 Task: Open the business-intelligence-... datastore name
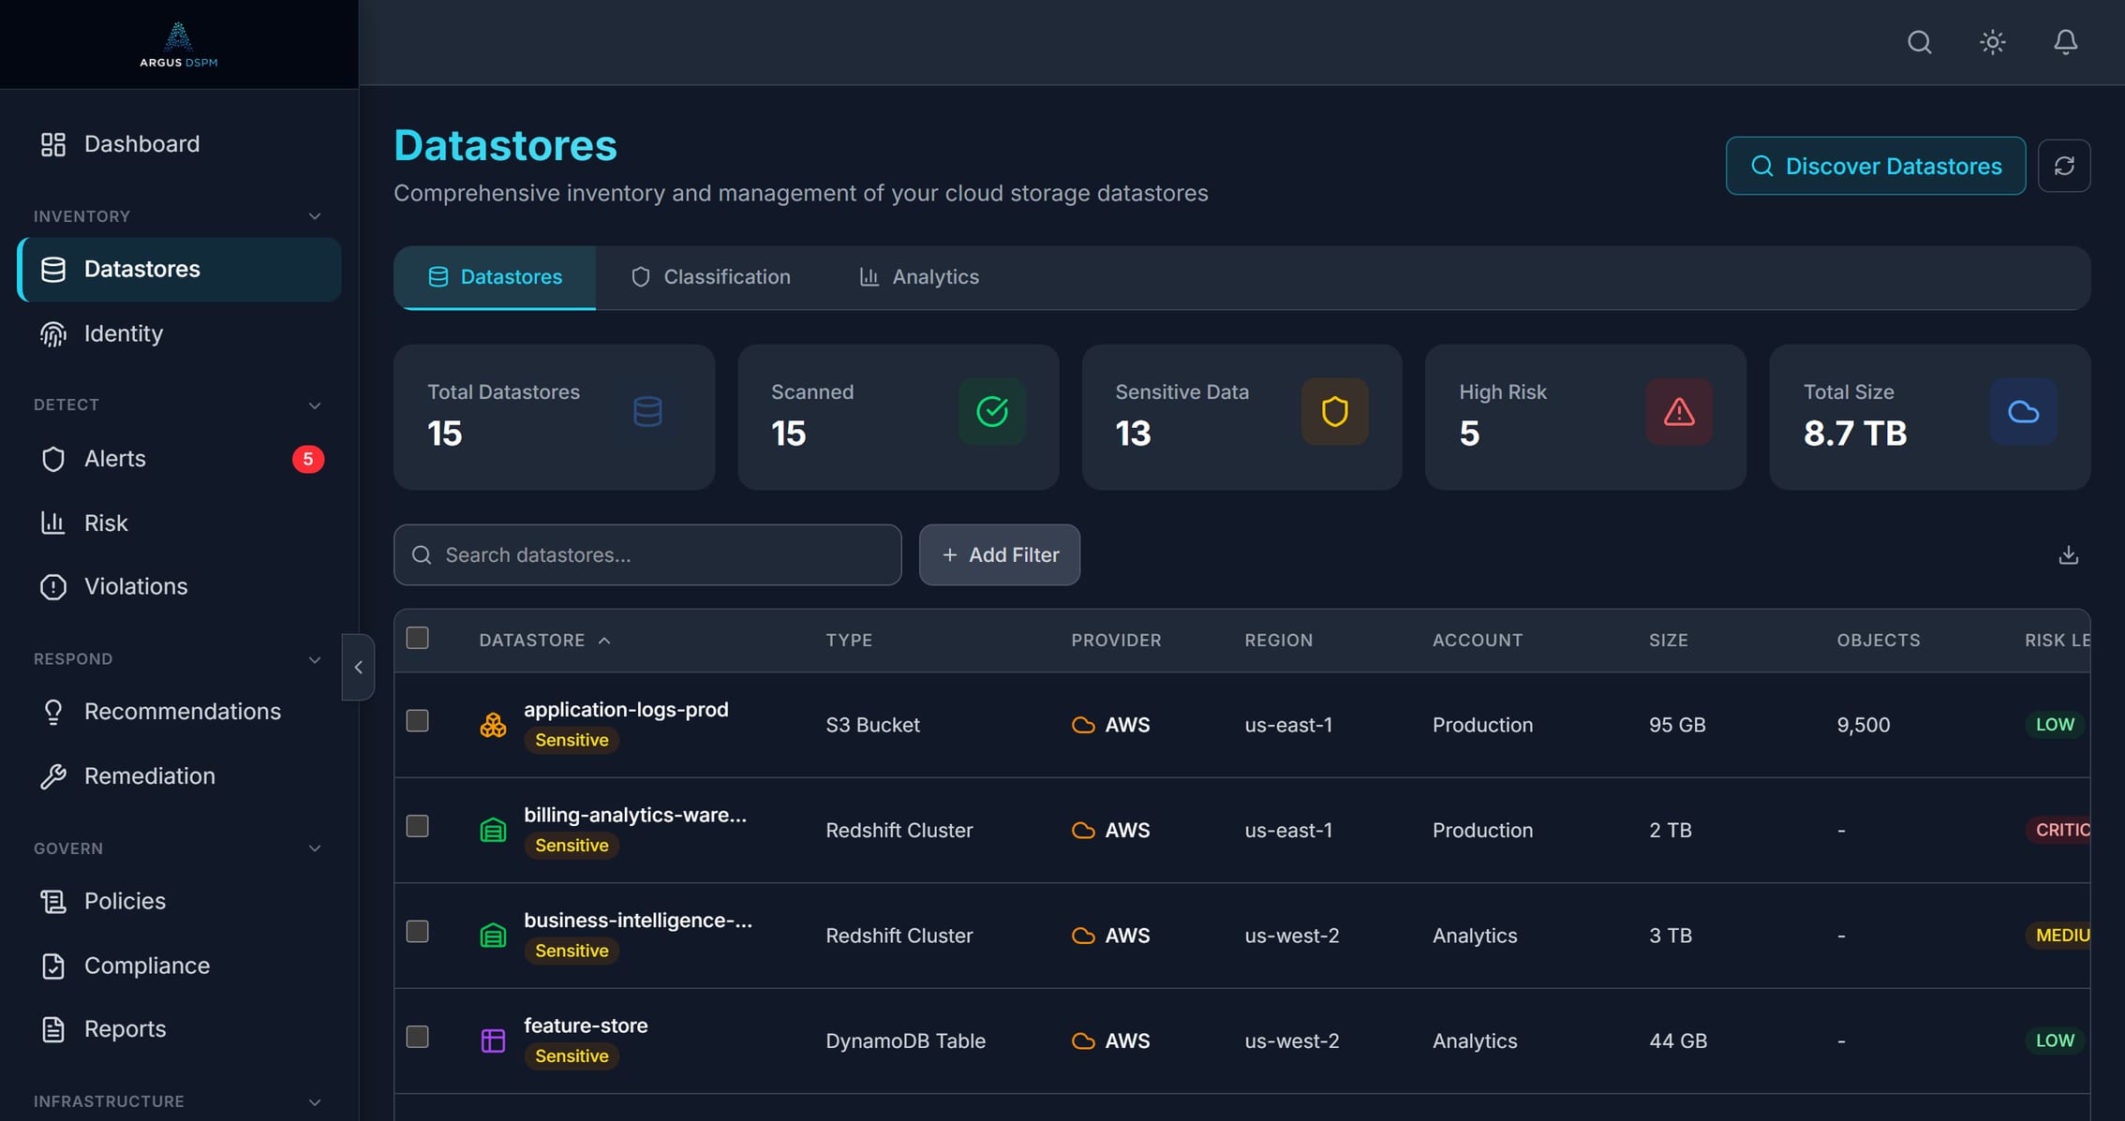(638, 921)
